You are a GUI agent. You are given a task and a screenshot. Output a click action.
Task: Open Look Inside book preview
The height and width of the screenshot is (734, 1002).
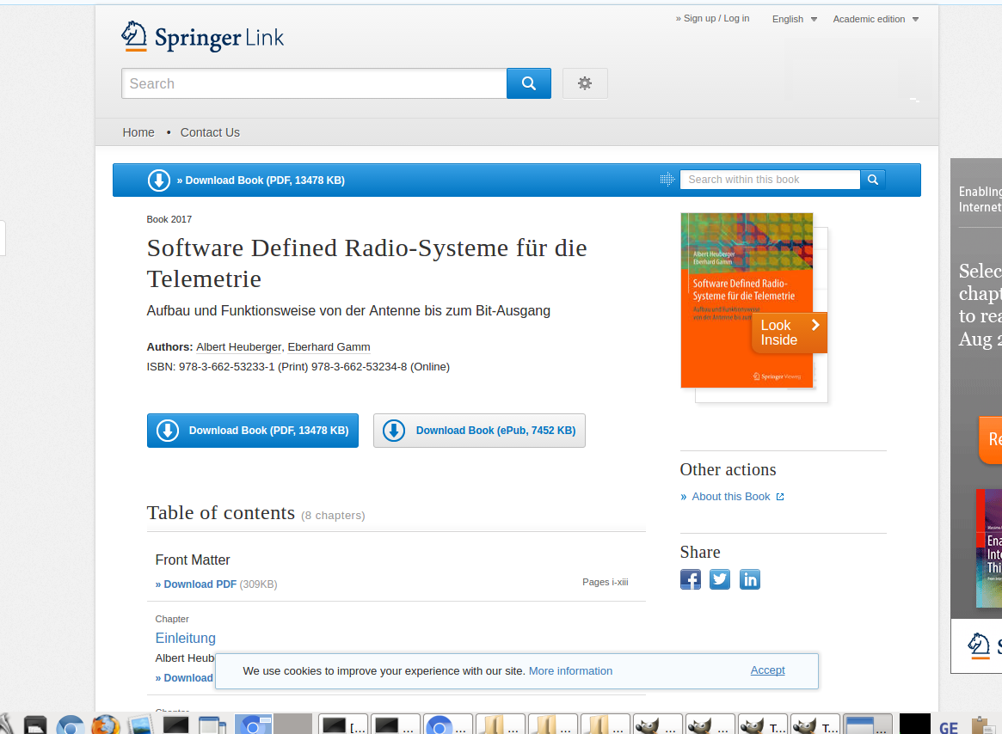[x=789, y=333]
